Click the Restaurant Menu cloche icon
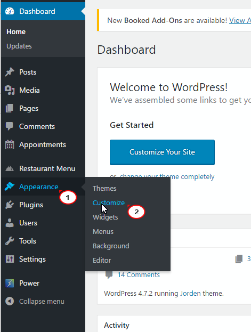Image resolution: width=251 pixels, height=332 pixels. [x=10, y=168]
